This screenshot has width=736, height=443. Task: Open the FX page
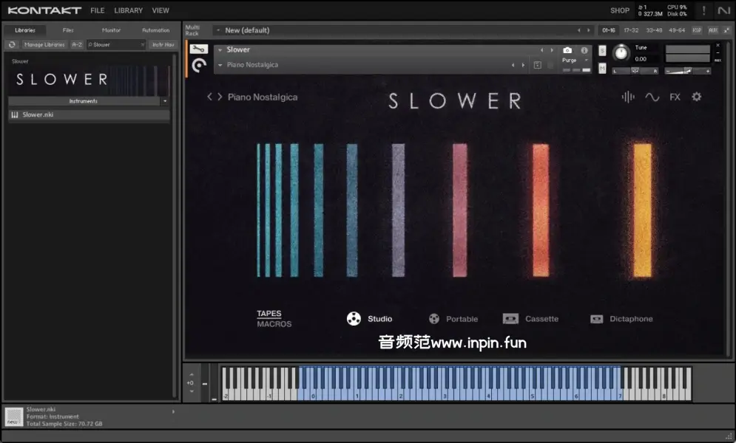[675, 97]
